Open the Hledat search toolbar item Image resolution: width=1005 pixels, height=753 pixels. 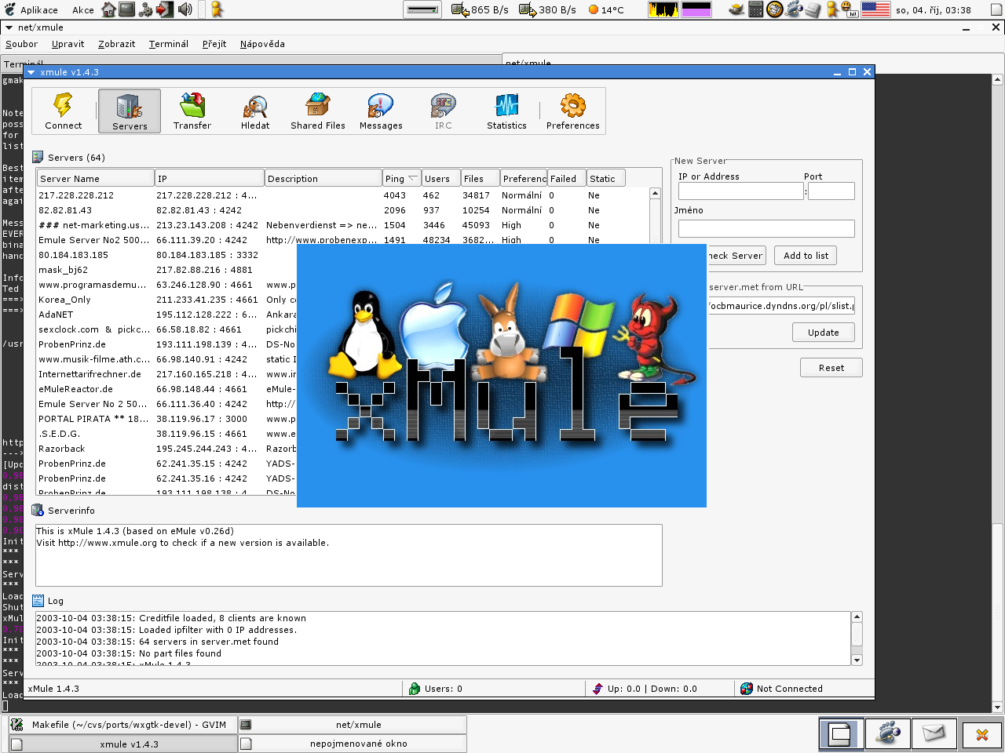[x=255, y=111]
